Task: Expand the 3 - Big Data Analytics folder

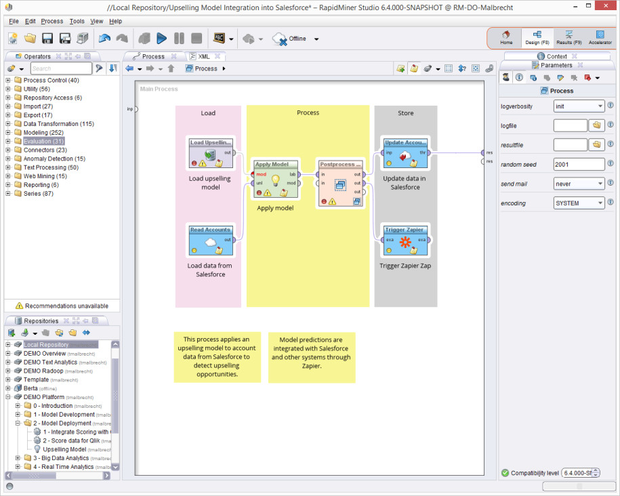Action: (18, 458)
